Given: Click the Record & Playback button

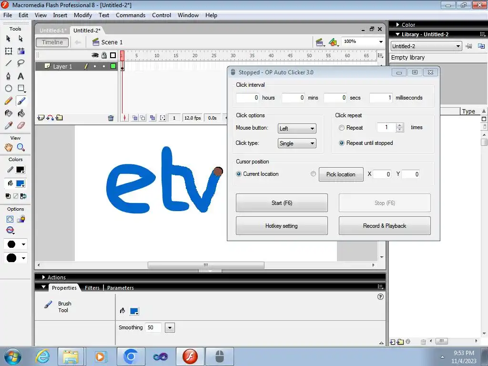Looking at the screenshot, I should 385,225.
